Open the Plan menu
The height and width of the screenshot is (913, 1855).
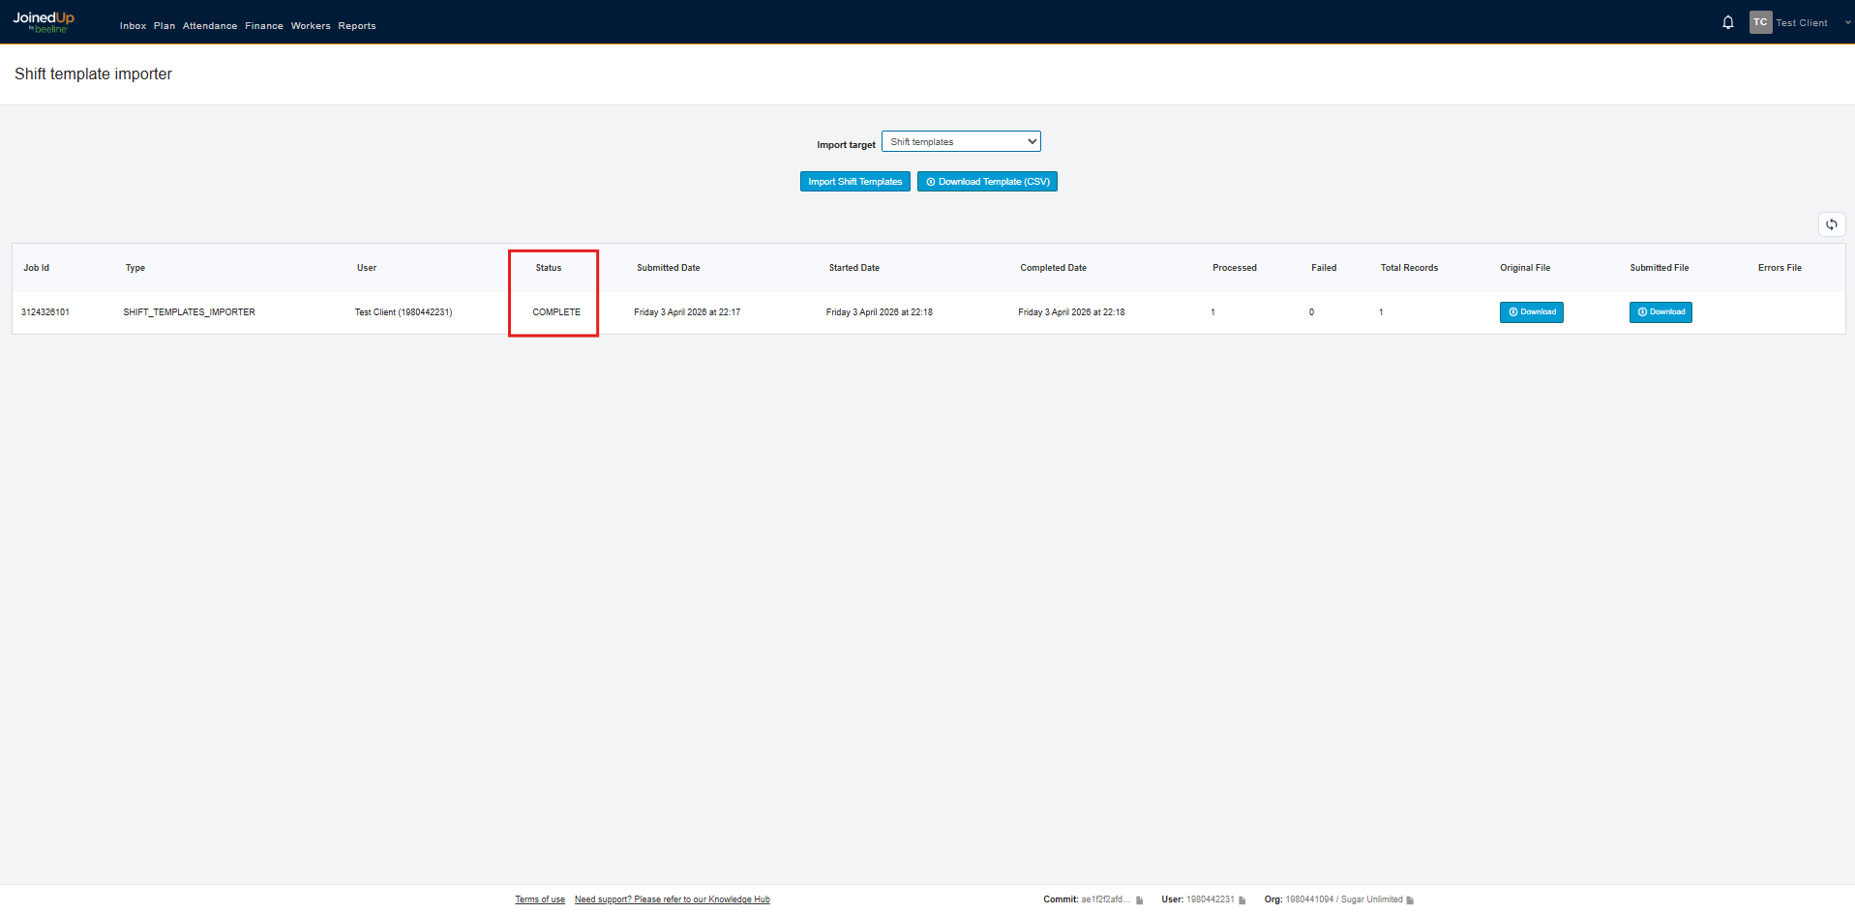[165, 26]
